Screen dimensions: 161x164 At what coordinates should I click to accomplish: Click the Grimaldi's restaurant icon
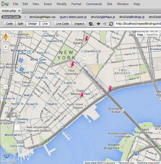pyautogui.click(x=145, y=139)
